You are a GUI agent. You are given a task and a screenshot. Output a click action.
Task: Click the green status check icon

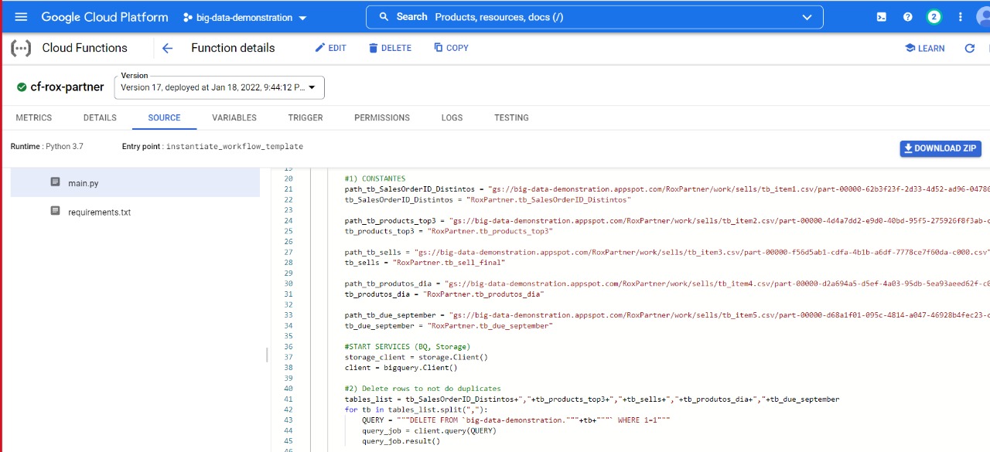pos(22,87)
